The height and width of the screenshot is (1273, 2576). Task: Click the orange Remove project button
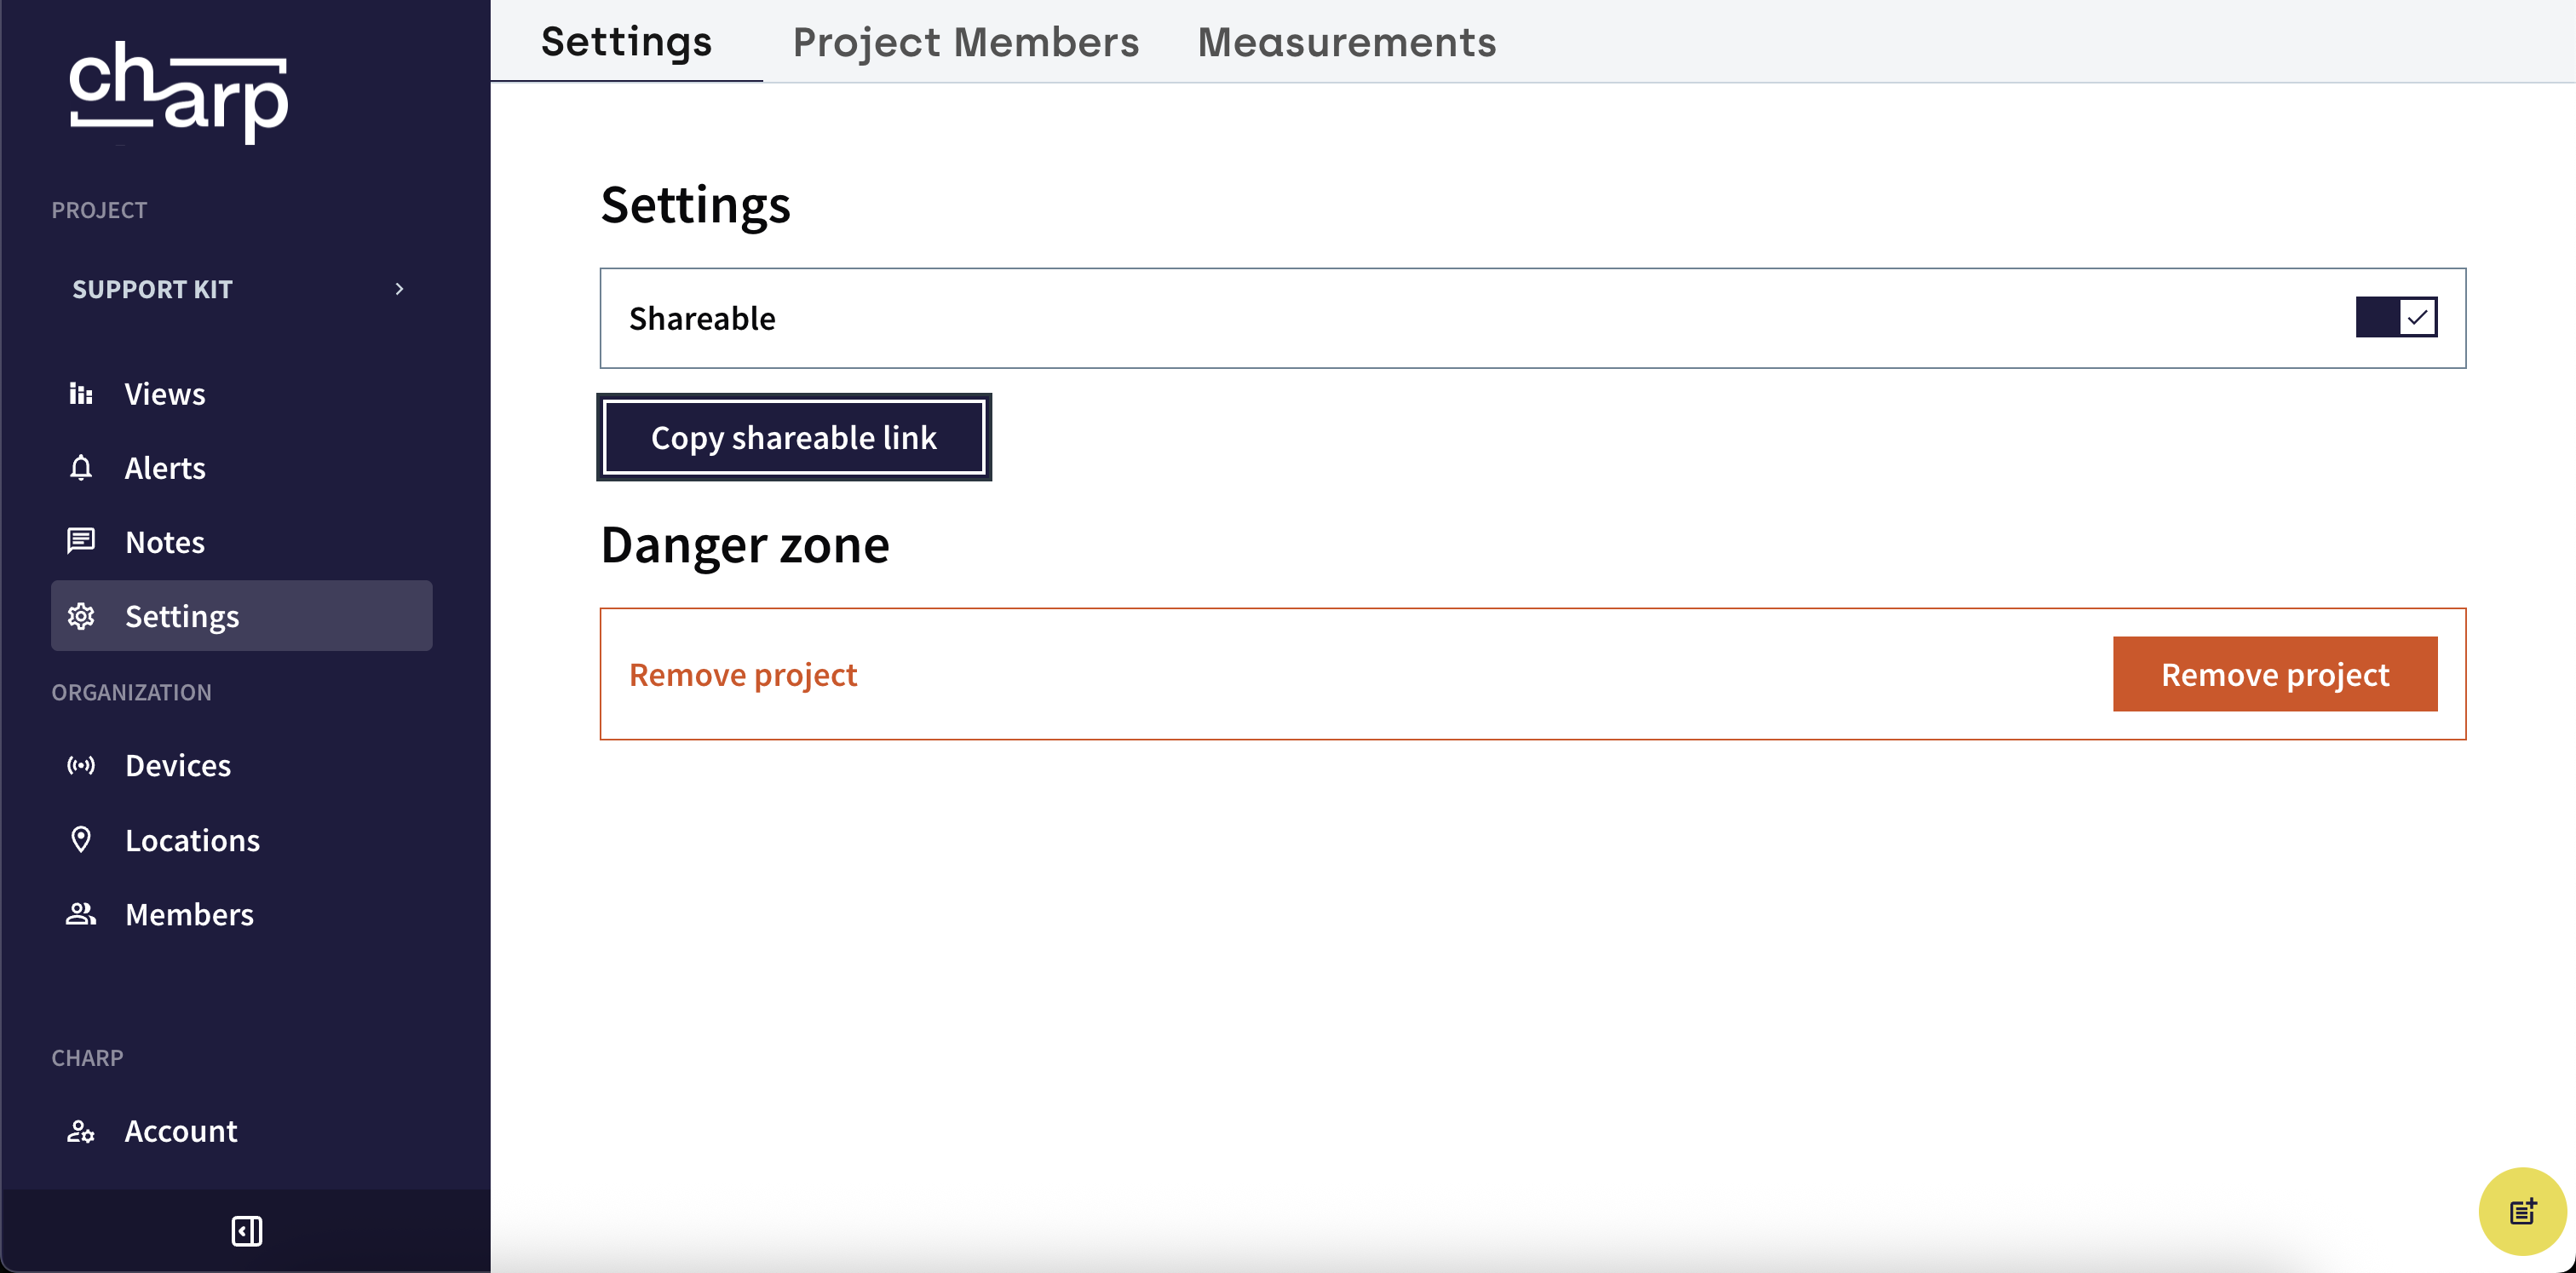(2275, 674)
